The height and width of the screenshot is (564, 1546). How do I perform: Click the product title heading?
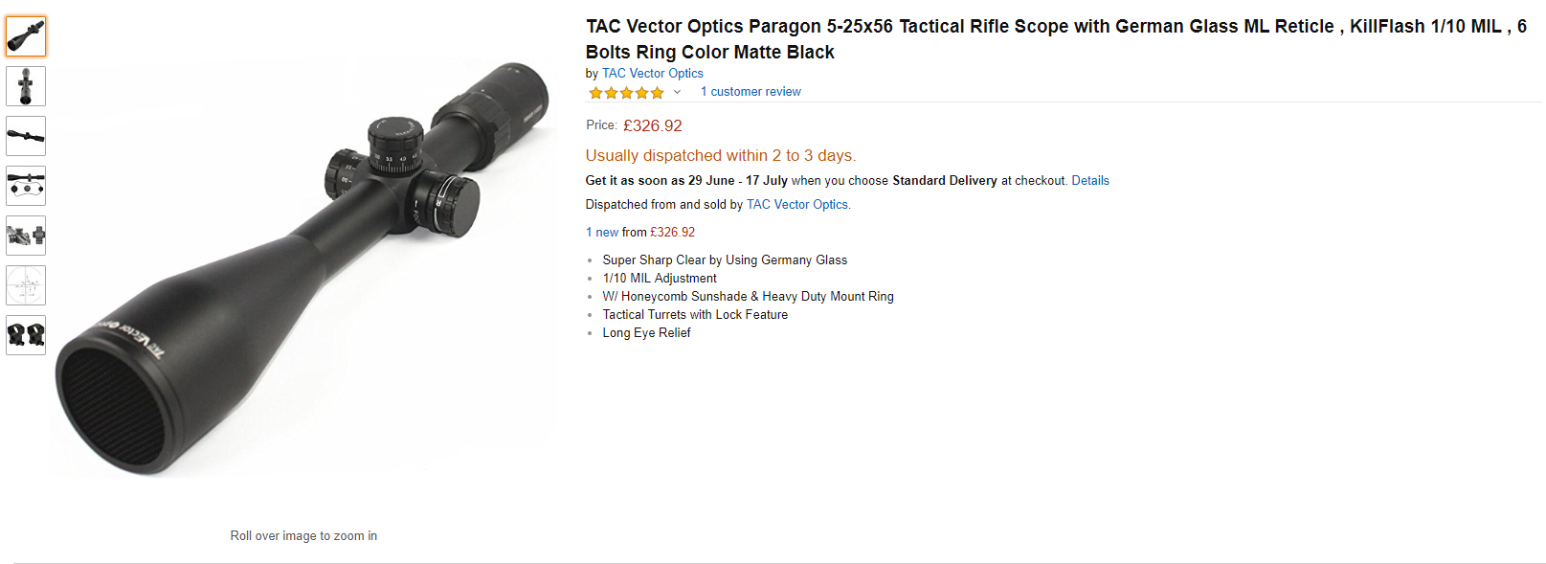[x=1056, y=39]
